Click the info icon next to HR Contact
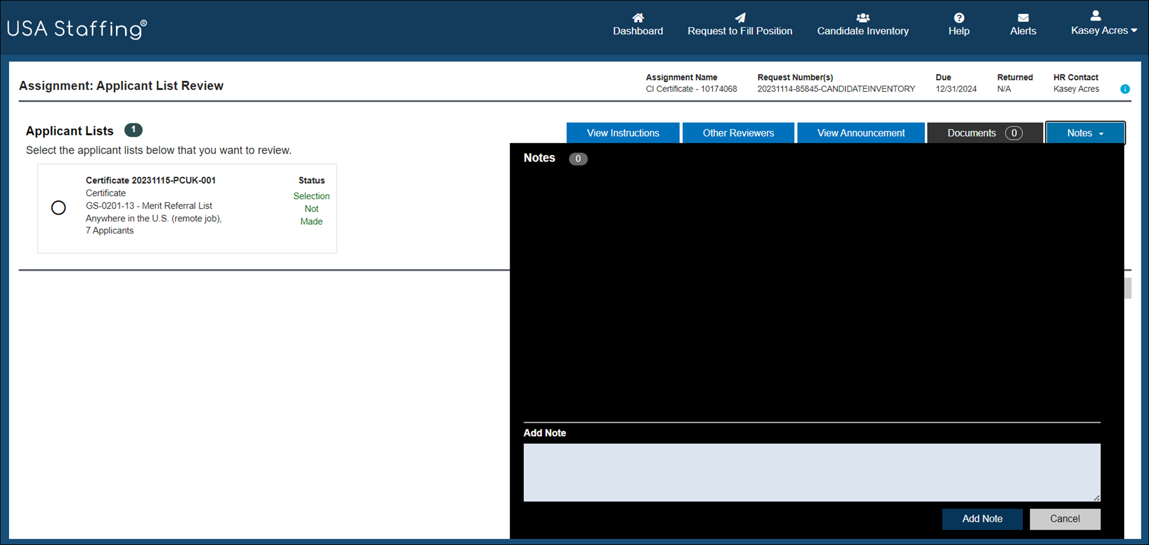 click(x=1125, y=89)
